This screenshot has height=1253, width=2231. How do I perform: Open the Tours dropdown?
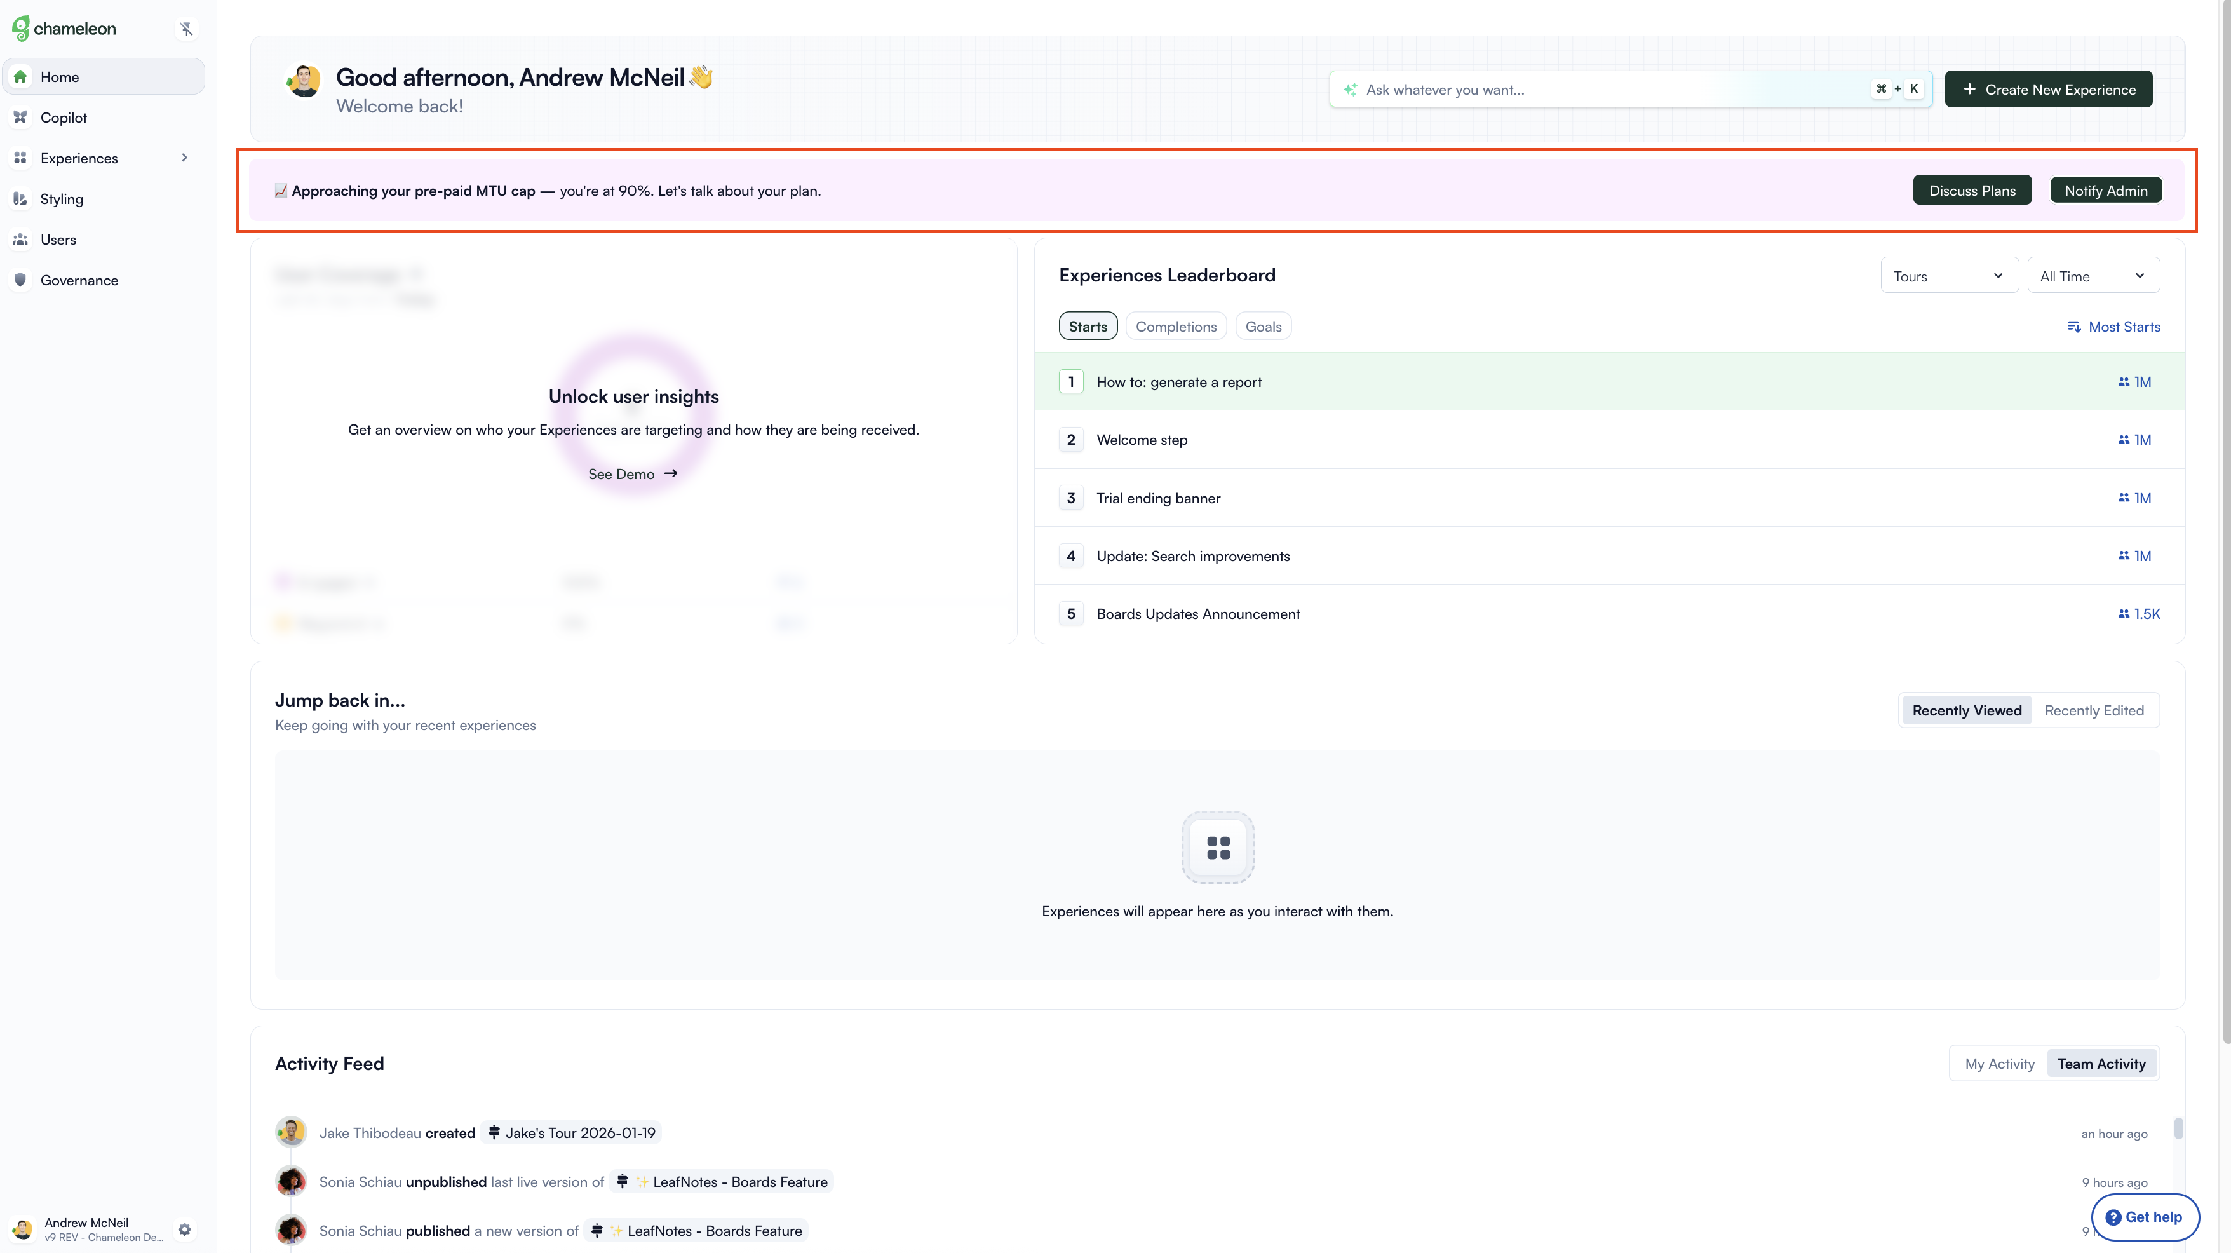(1949, 274)
